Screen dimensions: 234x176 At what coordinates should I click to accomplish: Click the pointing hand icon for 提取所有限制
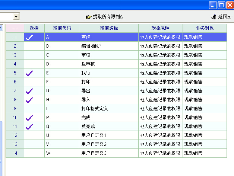click(89, 17)
